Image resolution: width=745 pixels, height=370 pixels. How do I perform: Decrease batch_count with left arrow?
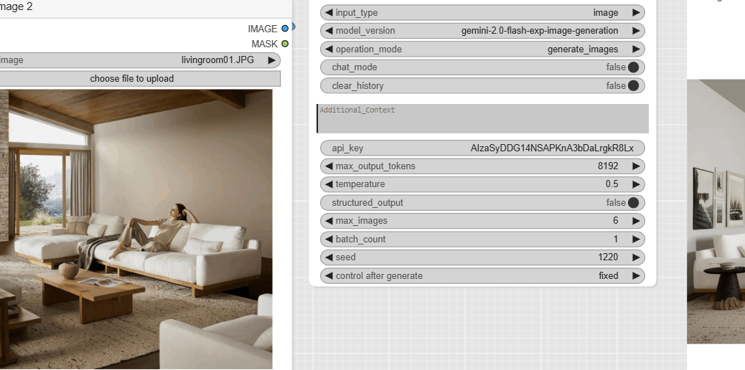[328, 239]
